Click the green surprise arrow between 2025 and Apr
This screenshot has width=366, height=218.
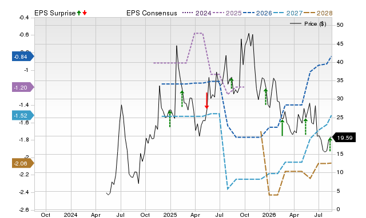(x=182, y=99)
